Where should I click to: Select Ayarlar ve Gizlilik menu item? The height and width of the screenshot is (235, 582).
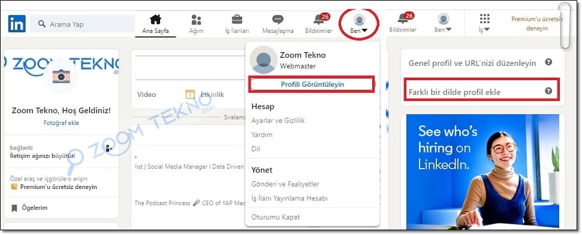[278, 121]
